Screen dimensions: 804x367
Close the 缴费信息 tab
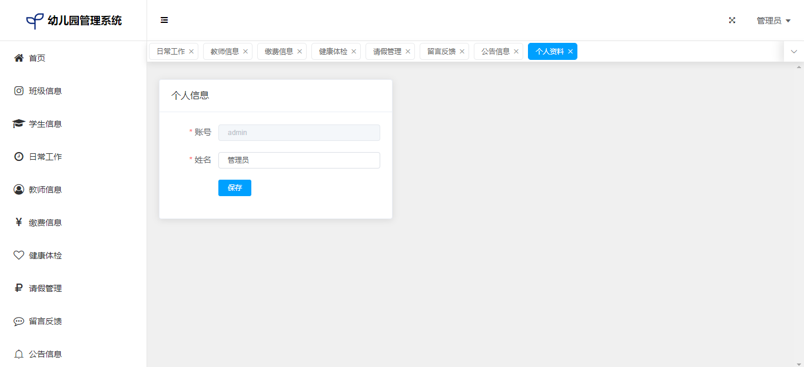point(300,52)
